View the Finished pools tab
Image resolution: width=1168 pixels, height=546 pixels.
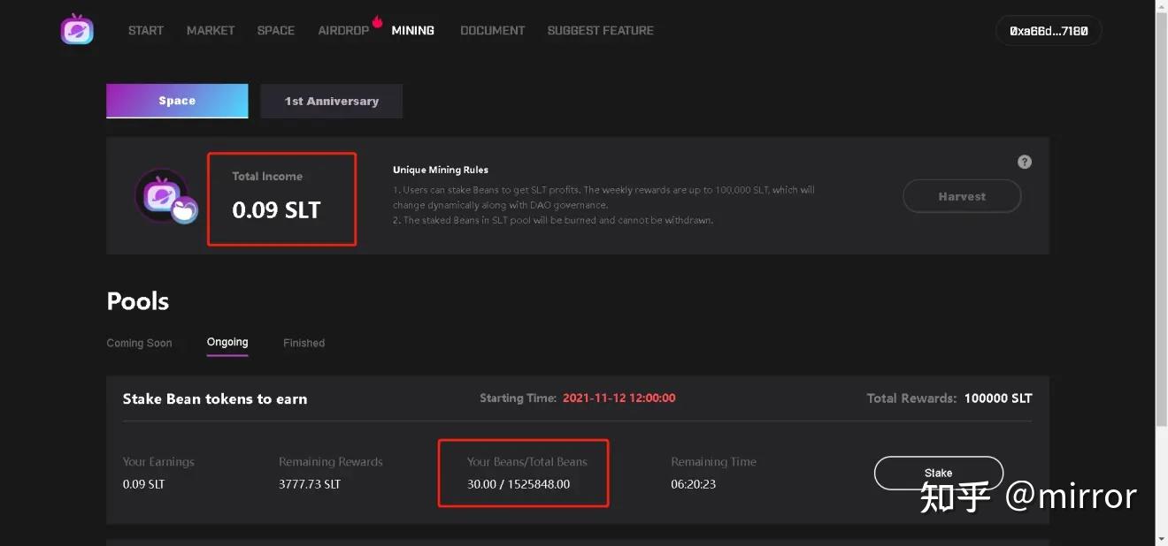pyautogui.click(x=304, y=343)
